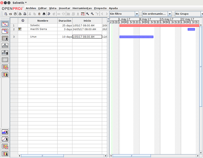The height and width of the screenshot is (158, 203).
Task: Create a new project file
Action: [x=6, y=14]
